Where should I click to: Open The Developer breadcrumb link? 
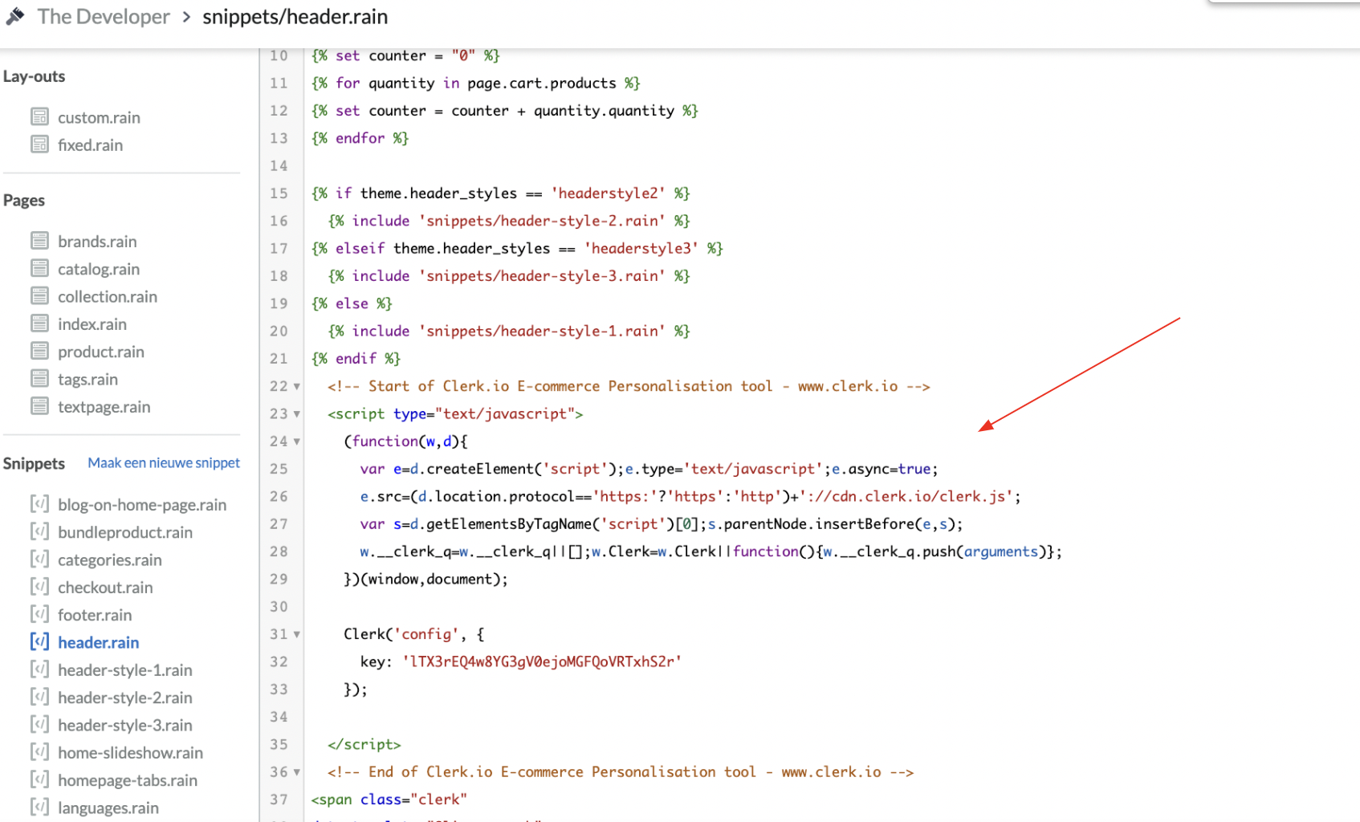point(104,17)
